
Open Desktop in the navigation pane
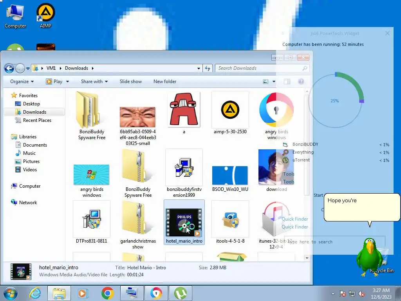(x=27, y=103)
